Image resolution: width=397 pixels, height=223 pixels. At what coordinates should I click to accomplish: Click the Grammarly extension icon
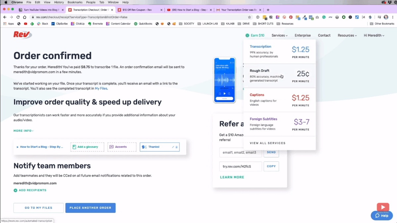click(x=324, y=17)
